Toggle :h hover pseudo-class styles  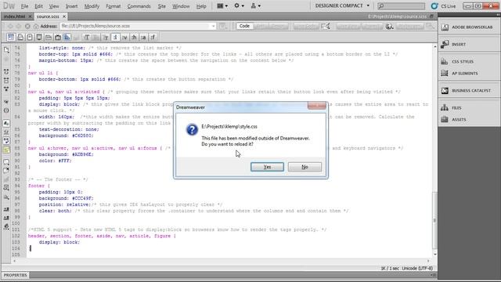point(134,38)
